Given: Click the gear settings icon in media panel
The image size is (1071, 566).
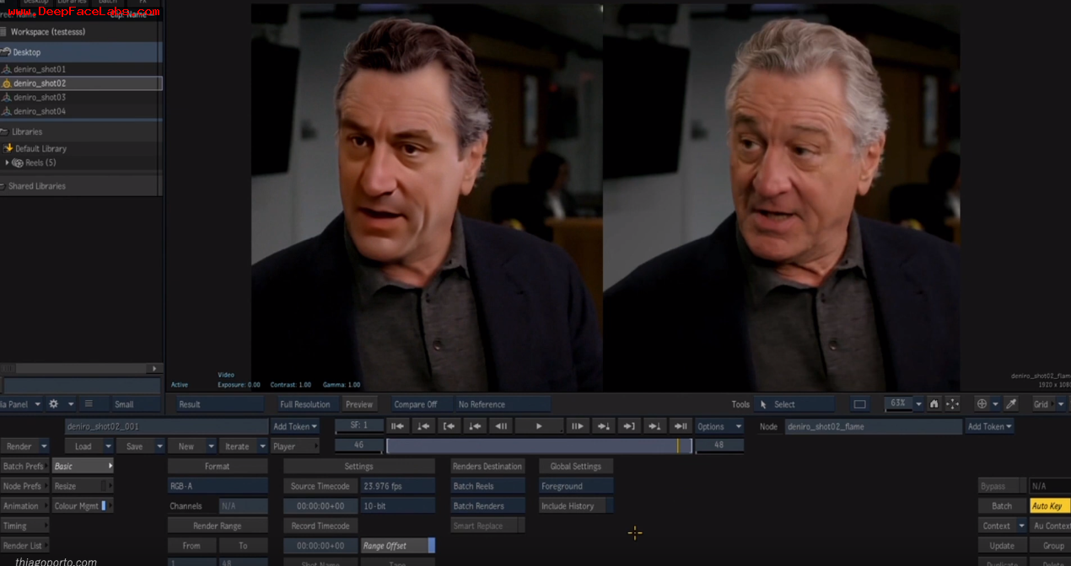Looking at the screenshot, I should pyautogui.click(x=53, y=404).
